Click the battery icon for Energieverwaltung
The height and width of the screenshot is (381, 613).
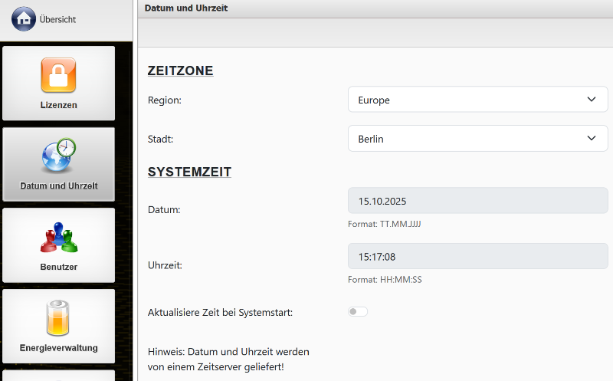point(58,318)
